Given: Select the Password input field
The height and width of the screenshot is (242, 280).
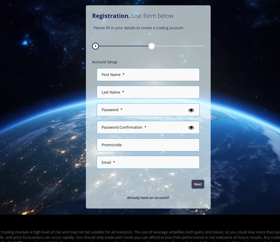Looking at the screenshot, I should 148,110.
